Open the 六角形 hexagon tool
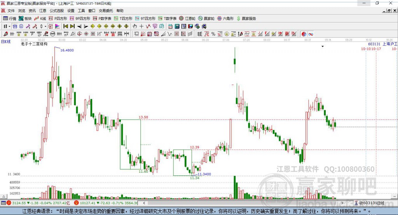This screenshot has width=398, height=215. pyautogui.click(x=225, y=19)
